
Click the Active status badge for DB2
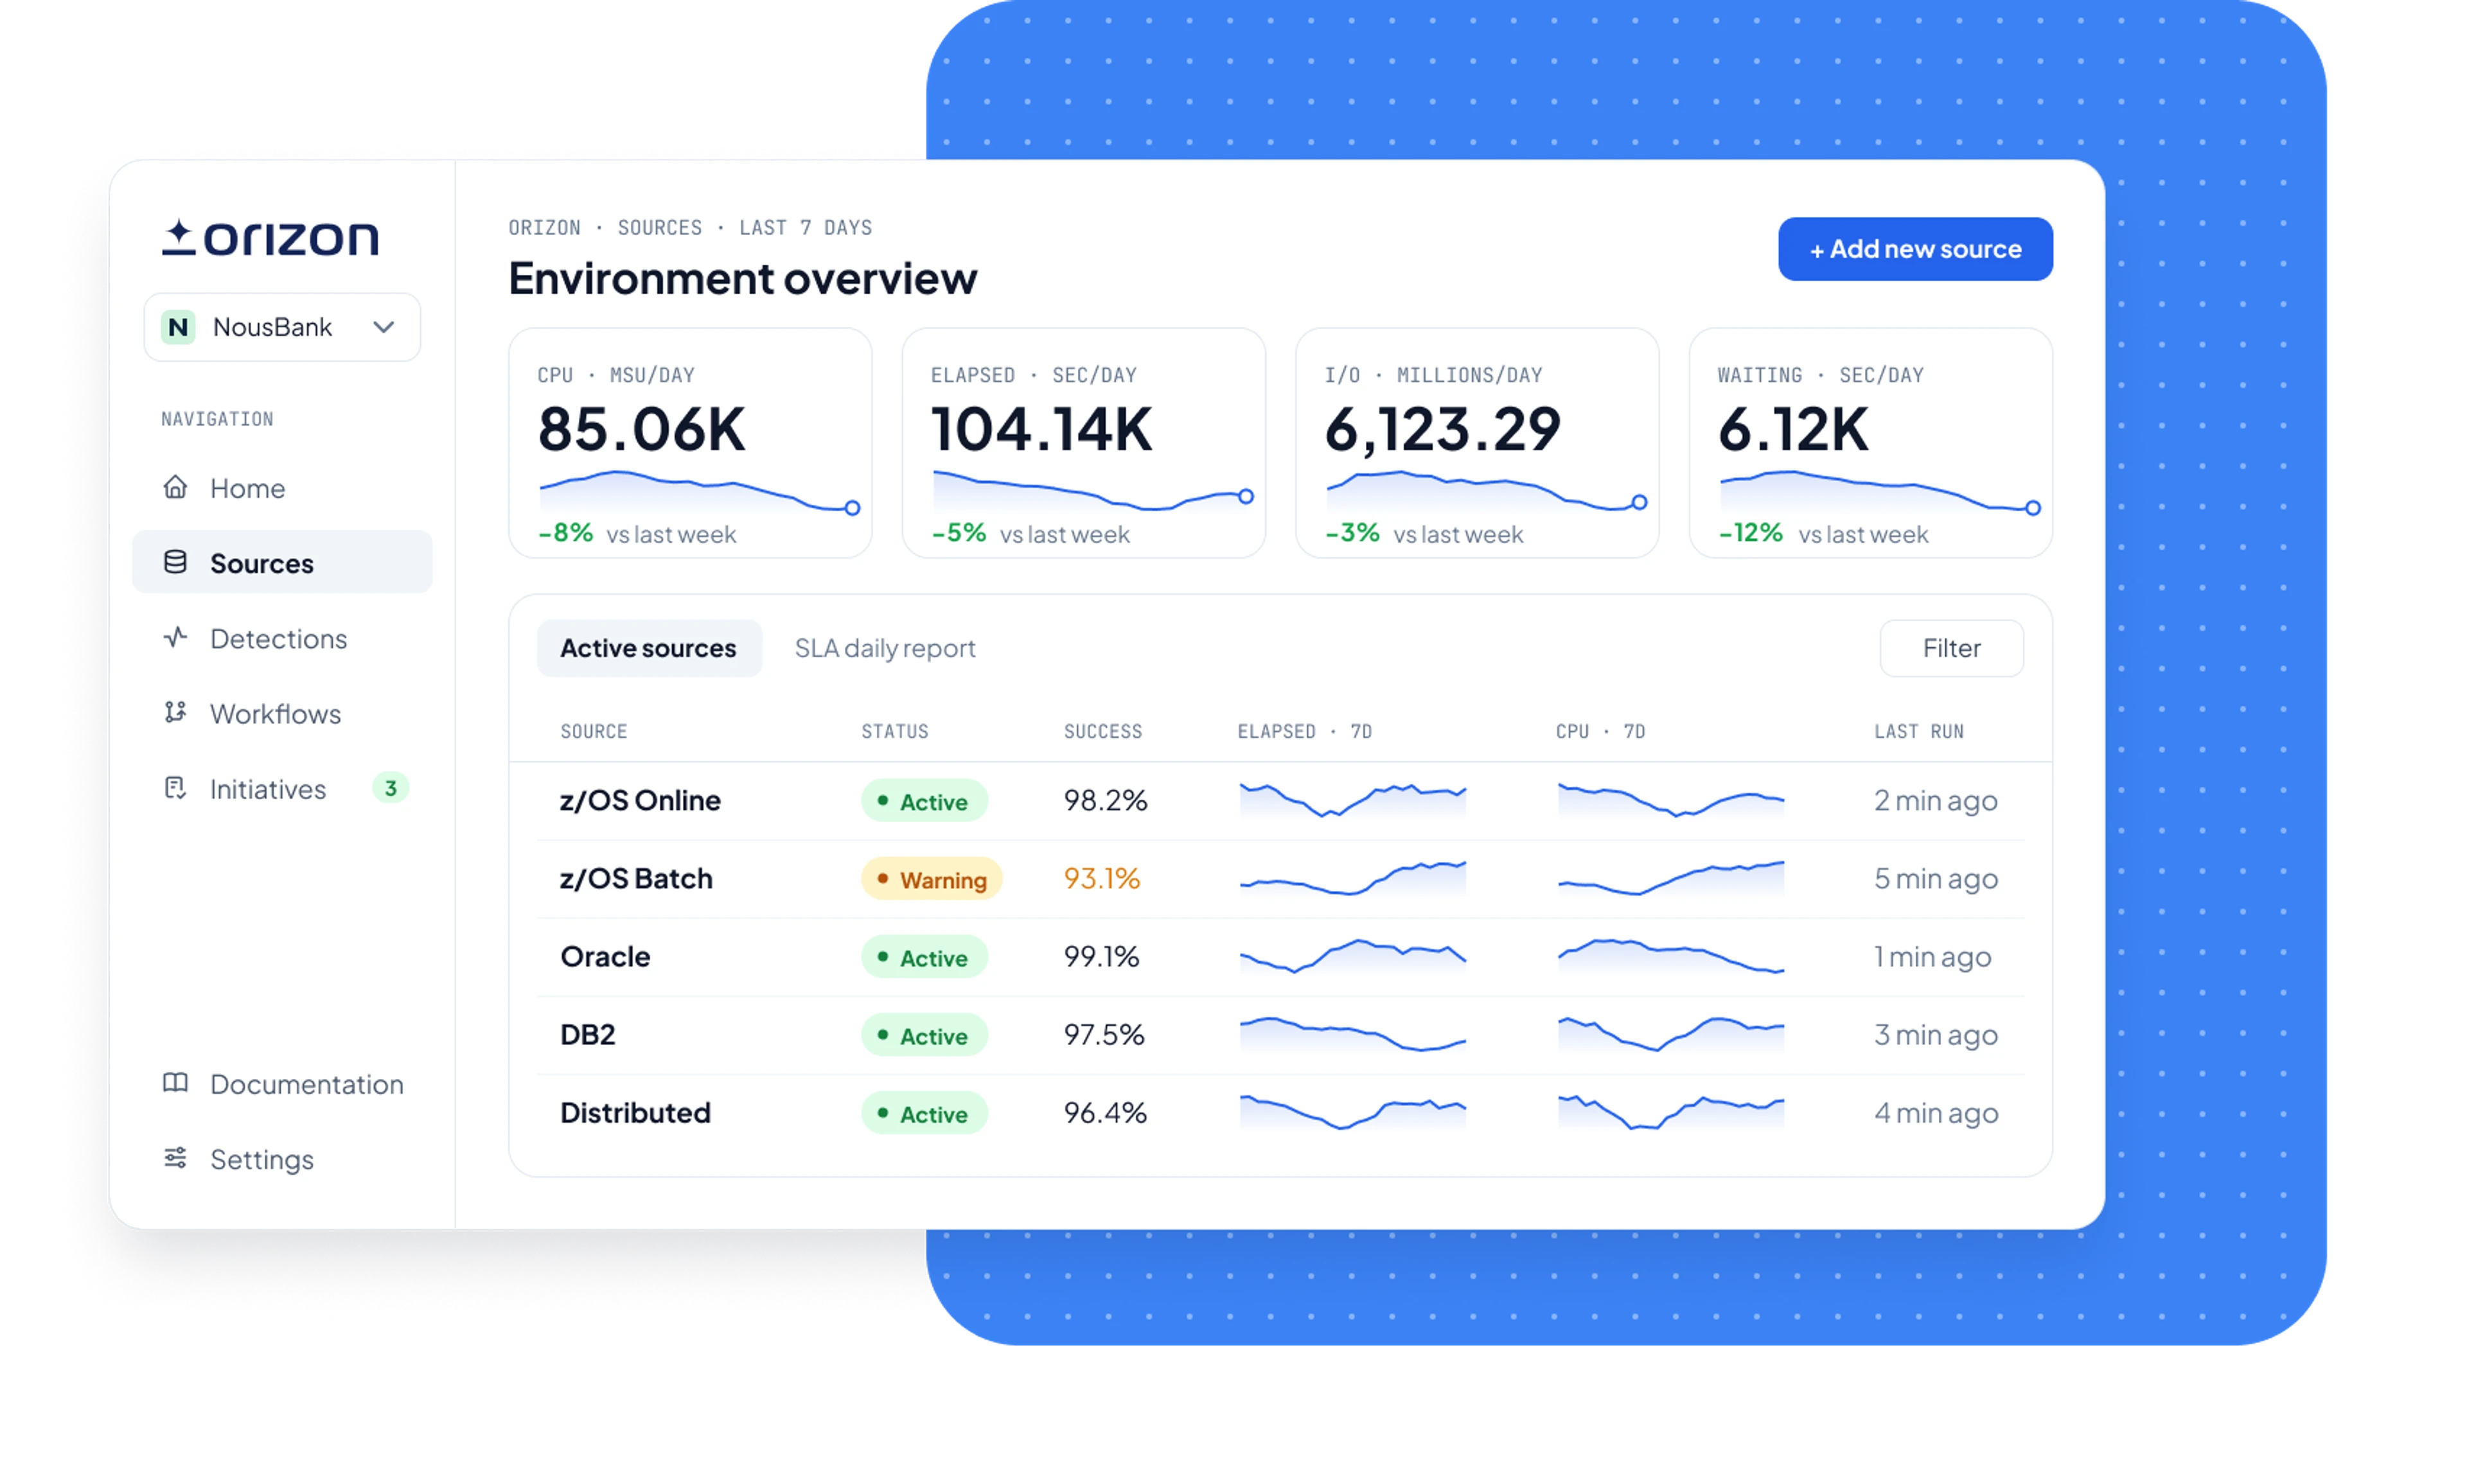[x=924, y=1035]
